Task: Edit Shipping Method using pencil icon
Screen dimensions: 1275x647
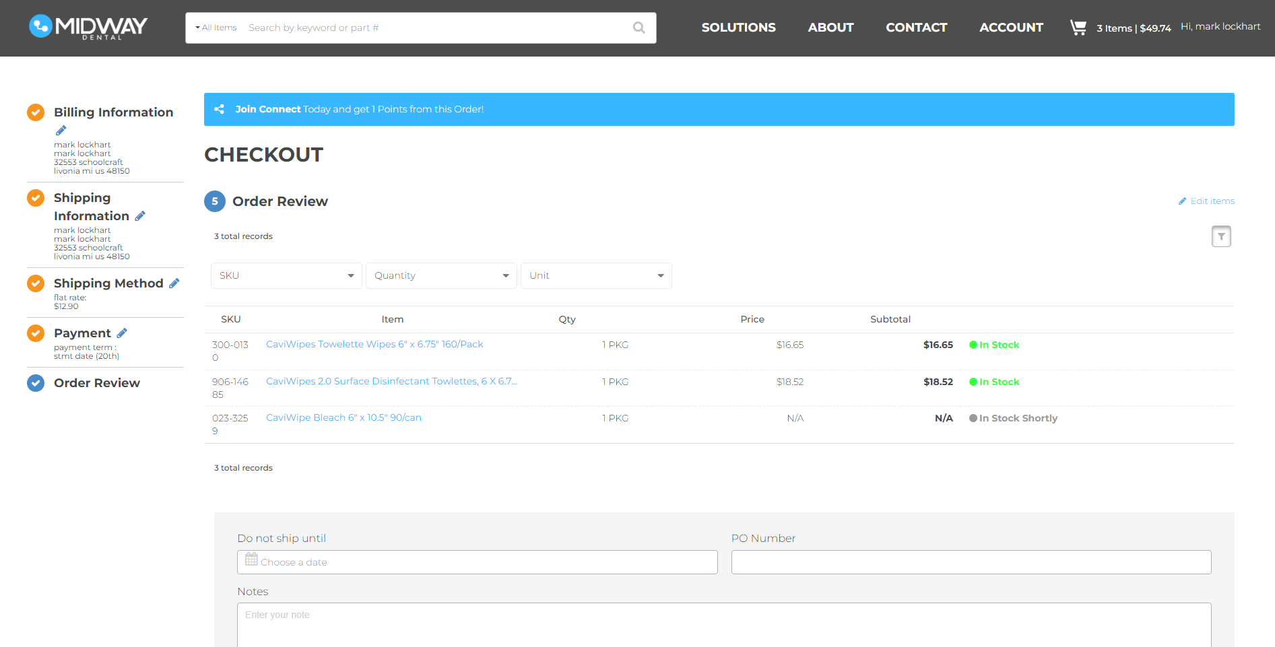Action: [174, 283]
